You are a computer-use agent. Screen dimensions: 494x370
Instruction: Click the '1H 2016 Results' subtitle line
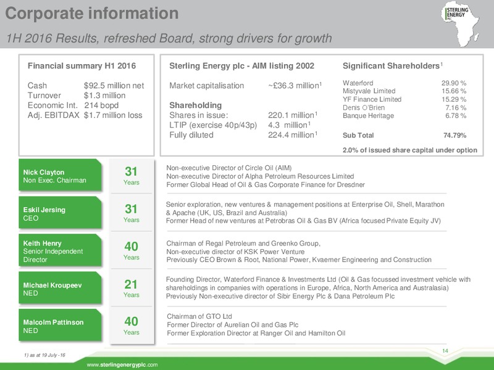click(169, 38)
